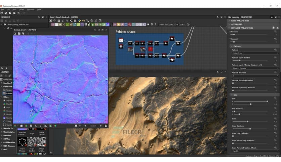Click the pencil edit icon in Library panel
The height and width of the screenshot is (162, 281).
point(10,76)
